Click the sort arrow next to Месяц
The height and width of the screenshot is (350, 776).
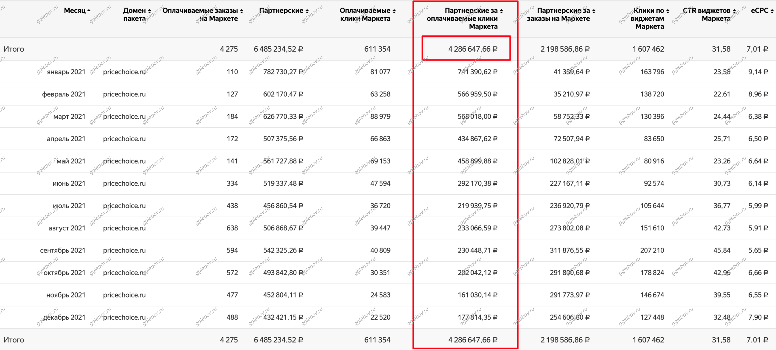89,11
